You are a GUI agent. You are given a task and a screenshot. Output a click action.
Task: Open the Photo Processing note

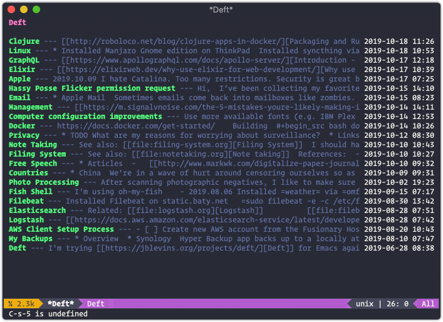pos(44,182)
